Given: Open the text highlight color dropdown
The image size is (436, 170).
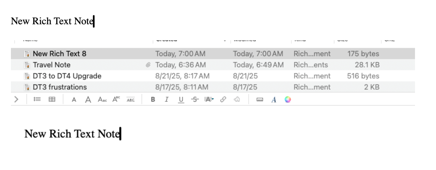Looking at the screenshot, I should (209, 100).
